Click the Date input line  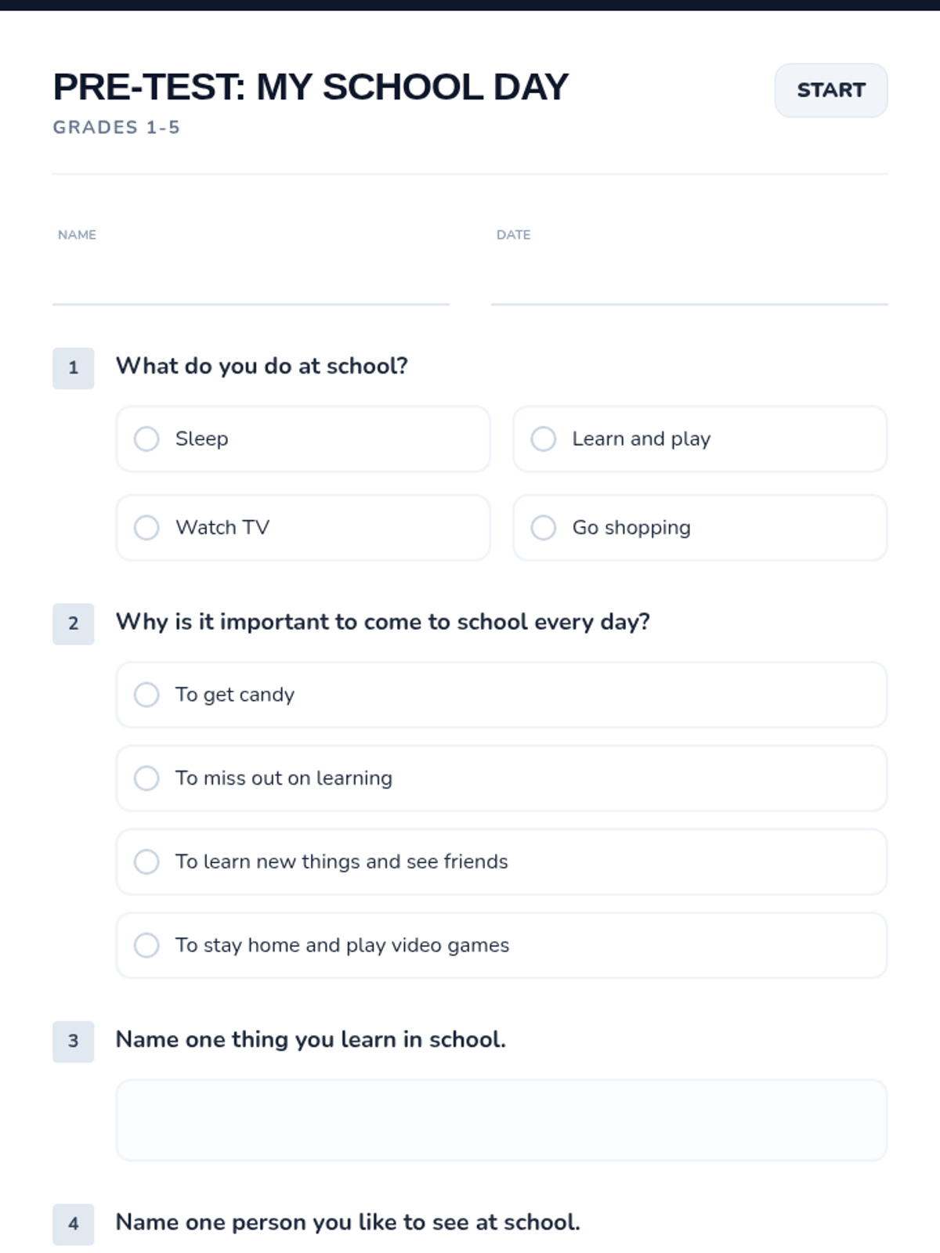(689, 282)
